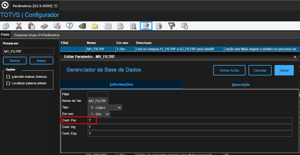The image size is (300, 155).
Task: Click the yellow folder icon
Action: 95,26
